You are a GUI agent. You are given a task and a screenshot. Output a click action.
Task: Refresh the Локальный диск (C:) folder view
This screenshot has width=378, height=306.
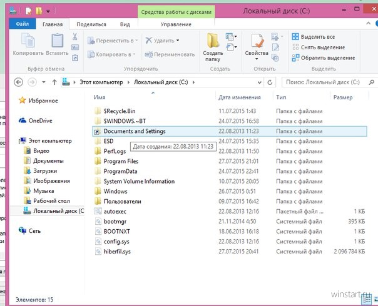pos(270,82)
